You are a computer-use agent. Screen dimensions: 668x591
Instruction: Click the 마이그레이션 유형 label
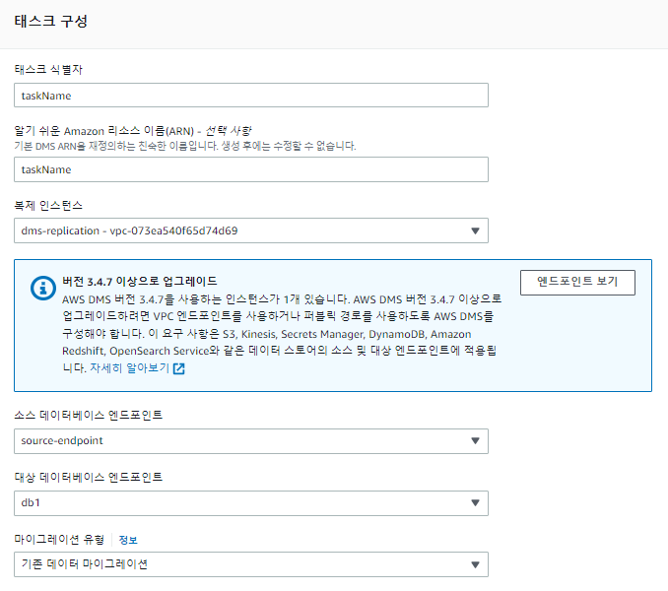click(x=59, y=540)
